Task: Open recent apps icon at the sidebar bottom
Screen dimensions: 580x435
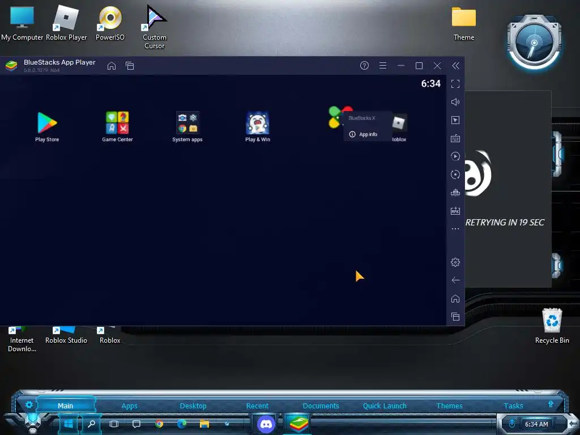Action: click(x=455, y=317)
